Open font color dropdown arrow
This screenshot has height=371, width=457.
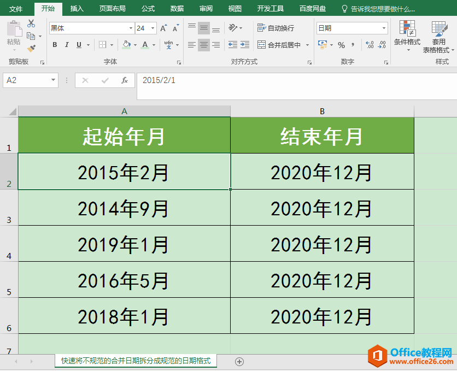pos(154,45)
